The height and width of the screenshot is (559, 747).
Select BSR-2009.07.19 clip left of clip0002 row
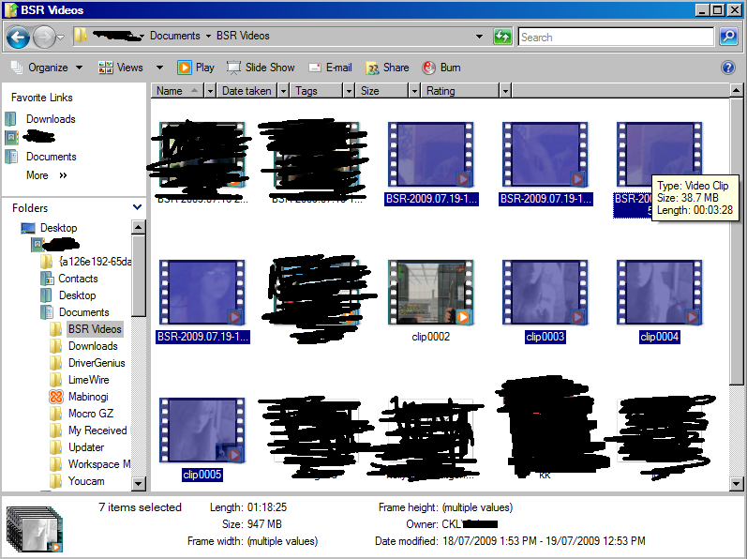click(x=202, y=301)
